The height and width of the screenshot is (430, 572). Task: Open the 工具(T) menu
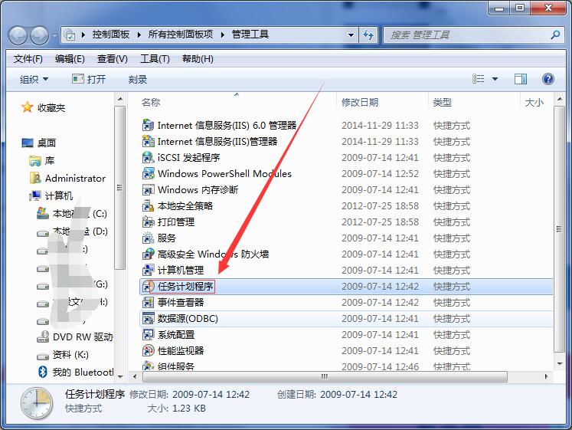click(155, 59)
